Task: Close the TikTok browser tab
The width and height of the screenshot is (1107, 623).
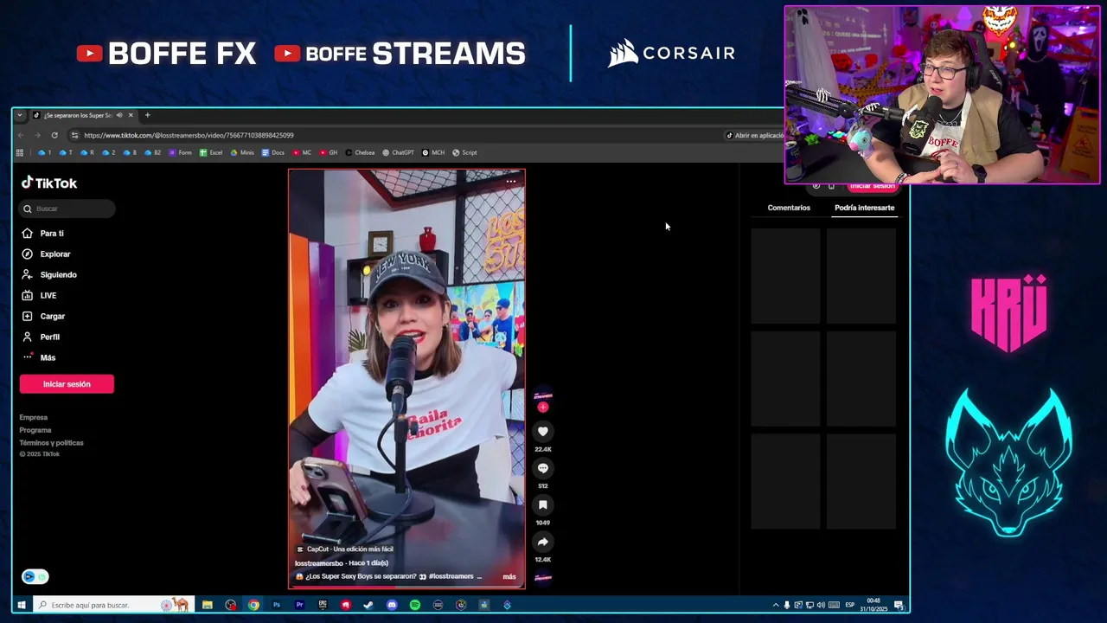Action: pos(131,115)
